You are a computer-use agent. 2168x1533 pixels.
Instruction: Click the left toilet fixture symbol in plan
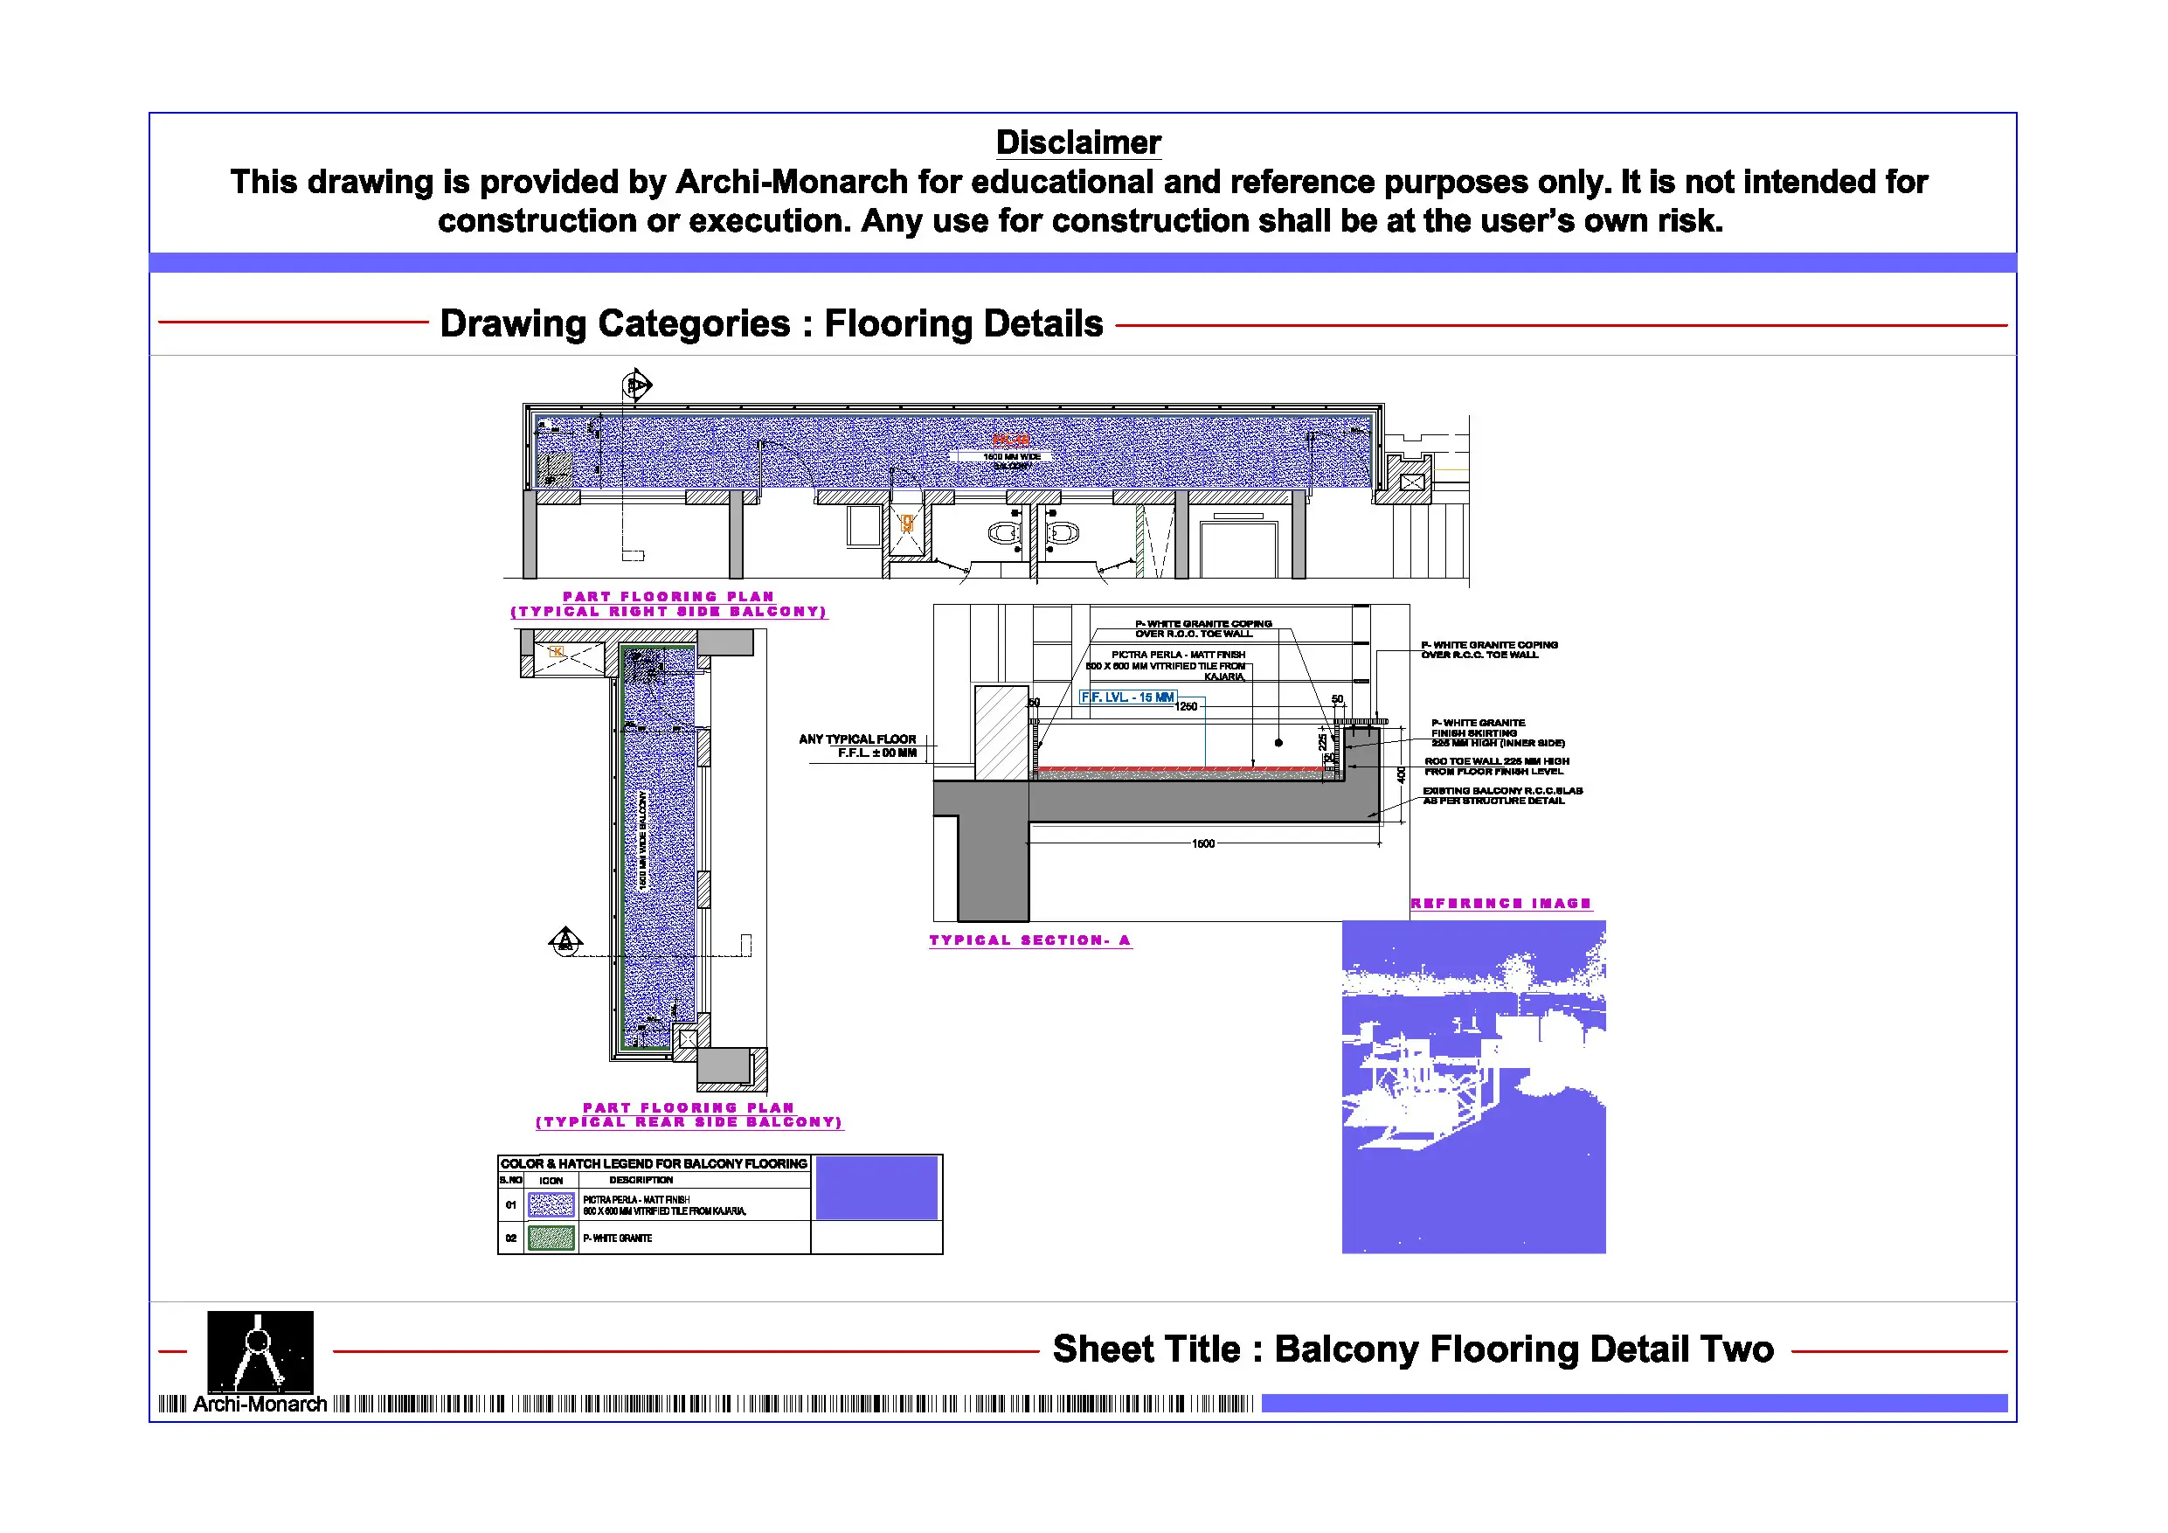pos(1003,534)
